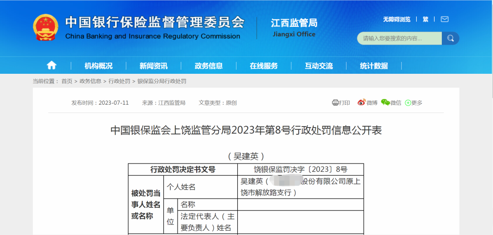Viewport: 493px width, 235px height.
Task: Switch to traditional Chinese with 繁
Action: coord(425,19)
